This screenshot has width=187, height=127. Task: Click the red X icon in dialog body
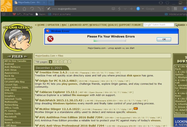50,39
